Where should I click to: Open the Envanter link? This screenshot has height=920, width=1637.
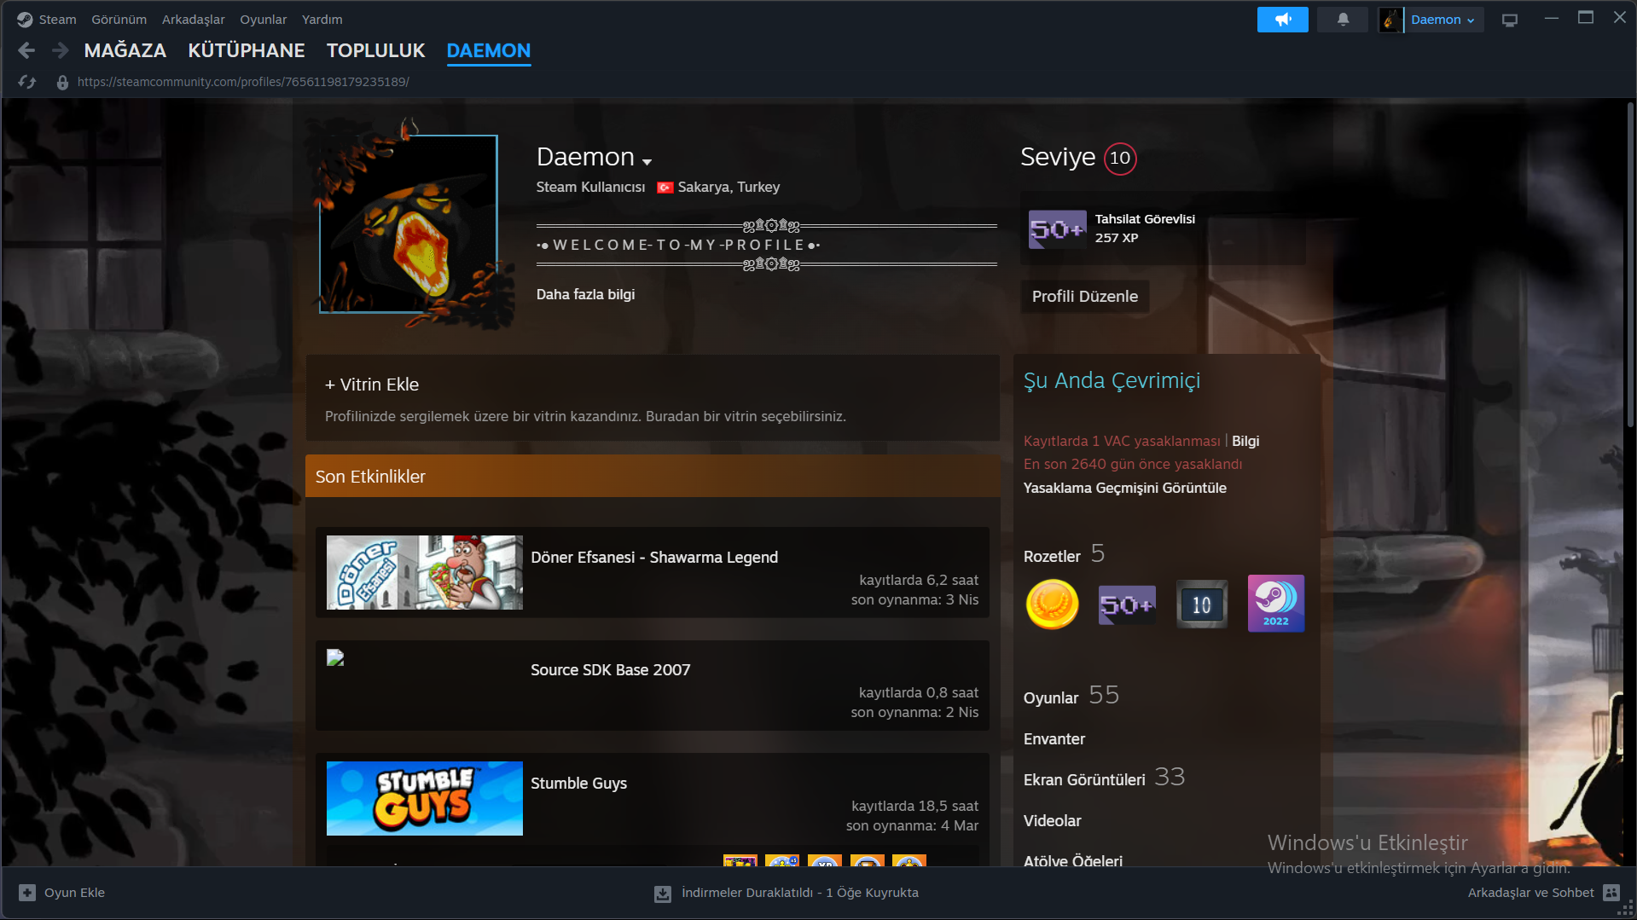1054,739
